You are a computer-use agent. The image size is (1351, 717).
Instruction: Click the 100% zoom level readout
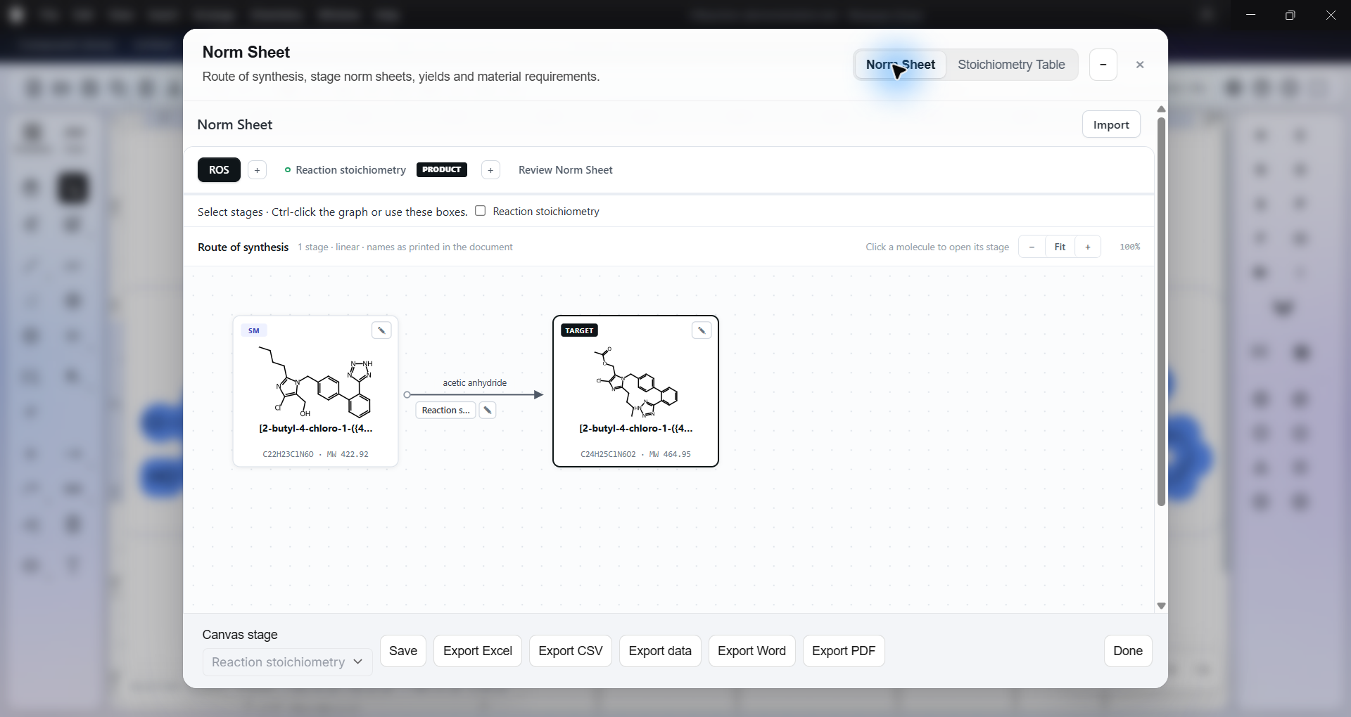pos(1130,247)
